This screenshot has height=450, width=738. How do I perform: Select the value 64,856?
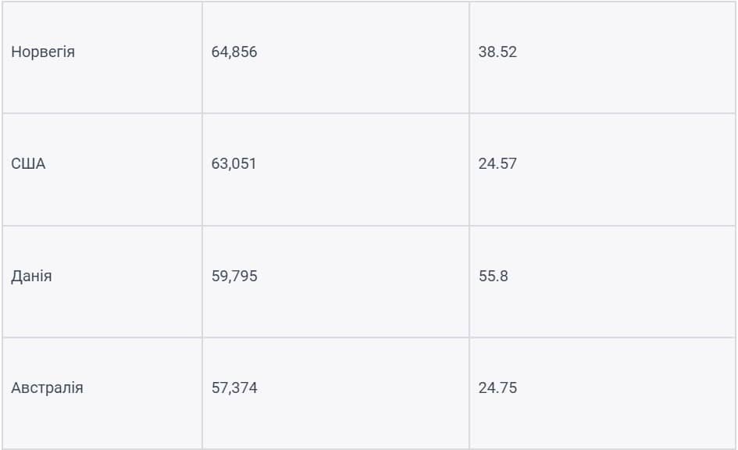point(234,52)
